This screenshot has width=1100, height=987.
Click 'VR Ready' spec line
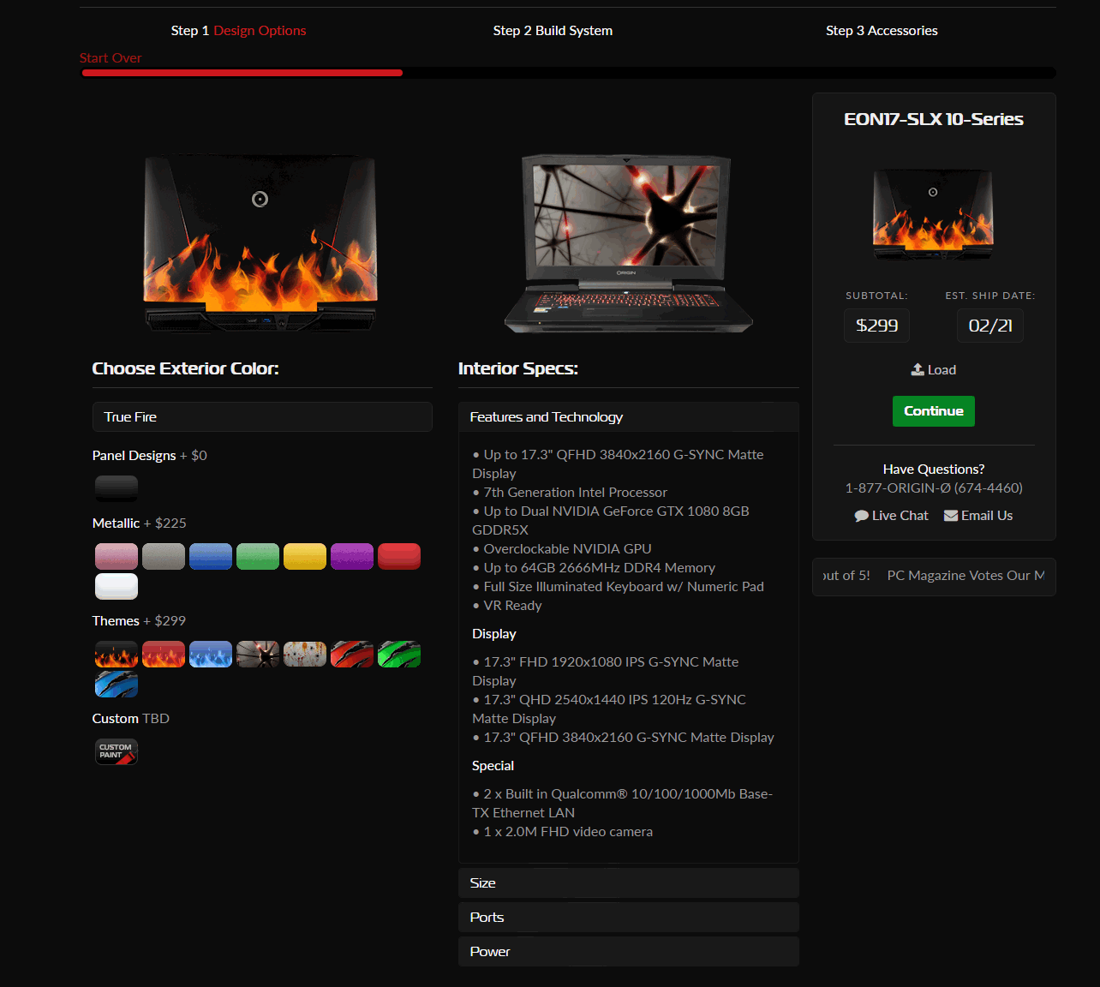[512, 606]
